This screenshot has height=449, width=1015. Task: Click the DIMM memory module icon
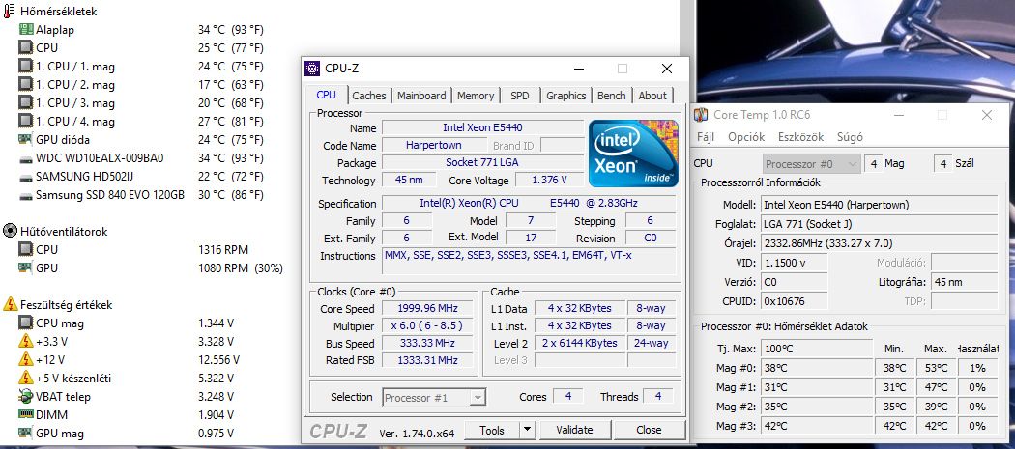[26, 414]
